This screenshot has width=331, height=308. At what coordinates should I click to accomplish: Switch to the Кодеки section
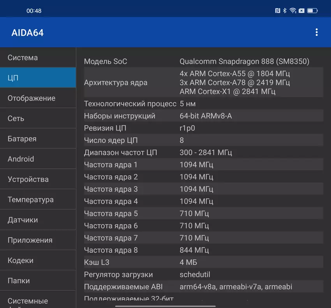(38, 260)
